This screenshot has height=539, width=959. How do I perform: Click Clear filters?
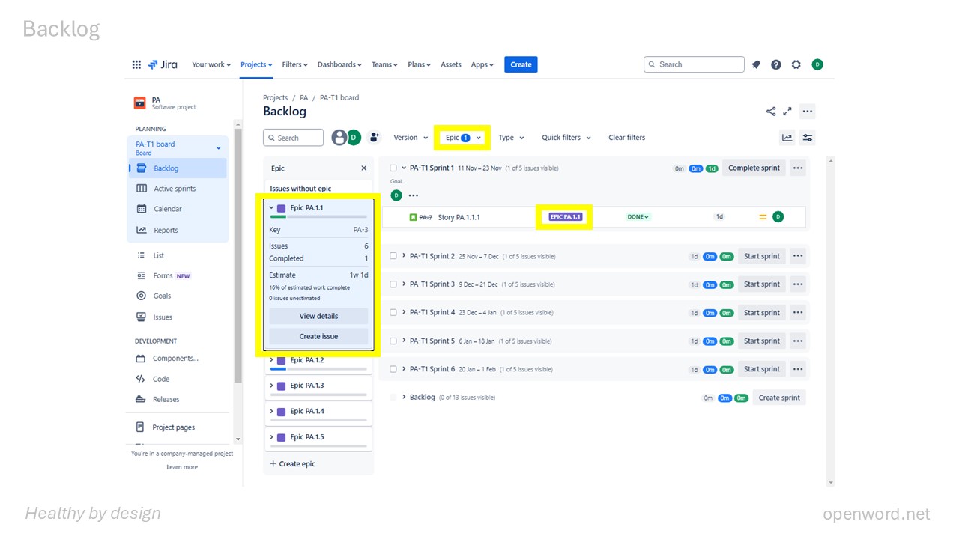(626, 138)
